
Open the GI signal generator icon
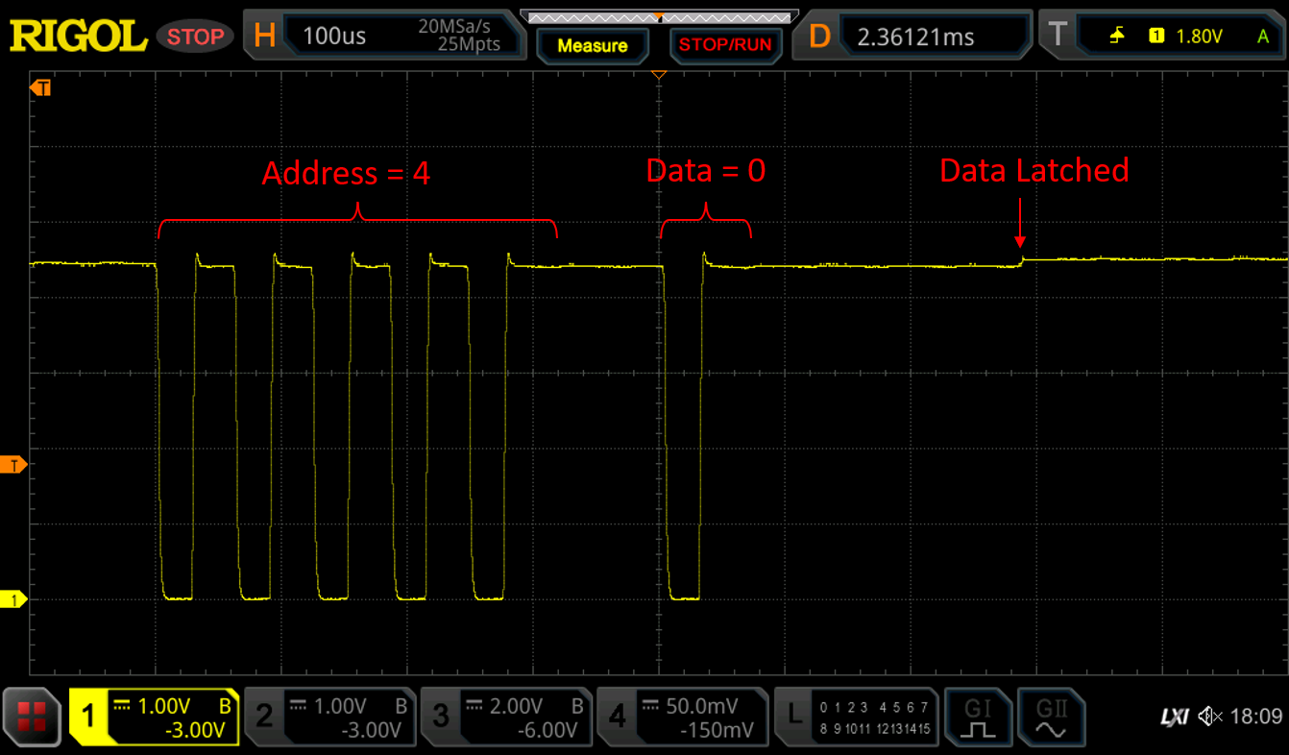pos(978,717)
